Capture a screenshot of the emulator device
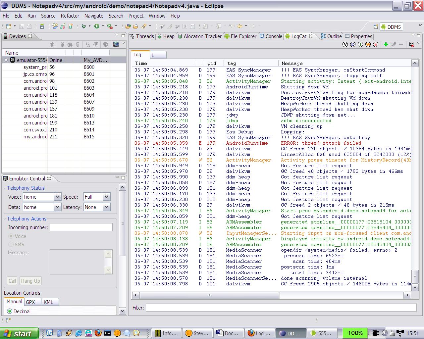The height and width of the screenshot is (339, 424). (x=116, y=44)
